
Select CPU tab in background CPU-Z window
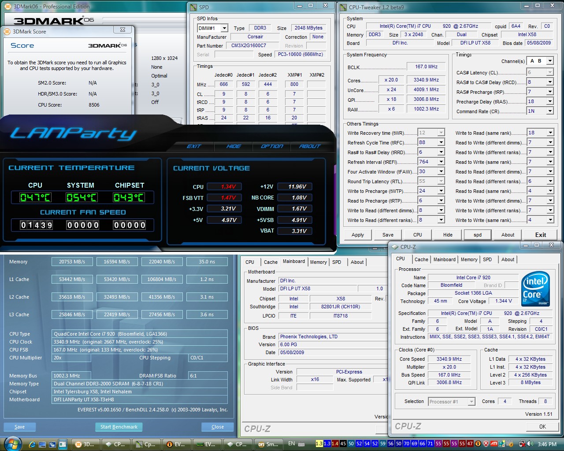(x=250, y=262)
